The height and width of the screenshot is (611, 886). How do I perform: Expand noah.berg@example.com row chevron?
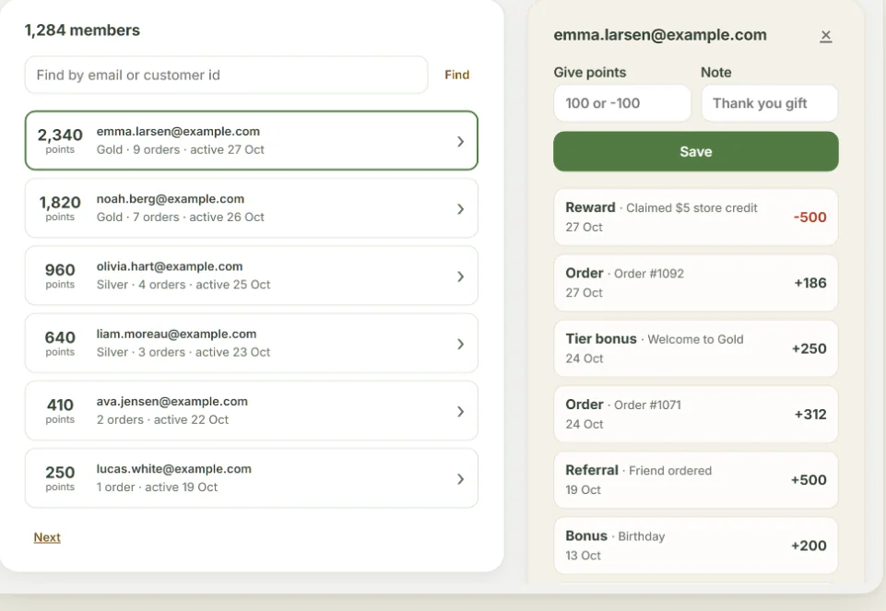[x=460, y=209]
